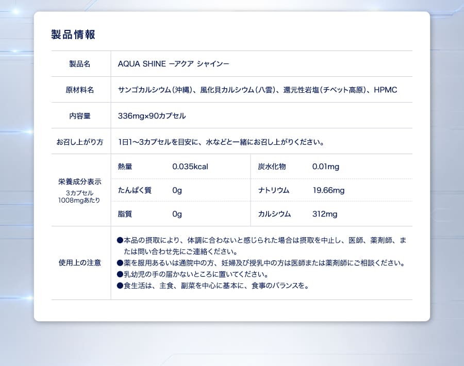Click the 食生活は、主食、副菜 caution line

(x=213, y=286)
